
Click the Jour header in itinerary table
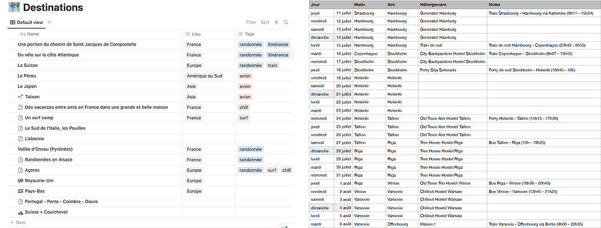coord(331,5)
